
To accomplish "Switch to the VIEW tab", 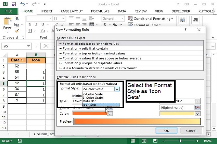I will tap(159, 11).
